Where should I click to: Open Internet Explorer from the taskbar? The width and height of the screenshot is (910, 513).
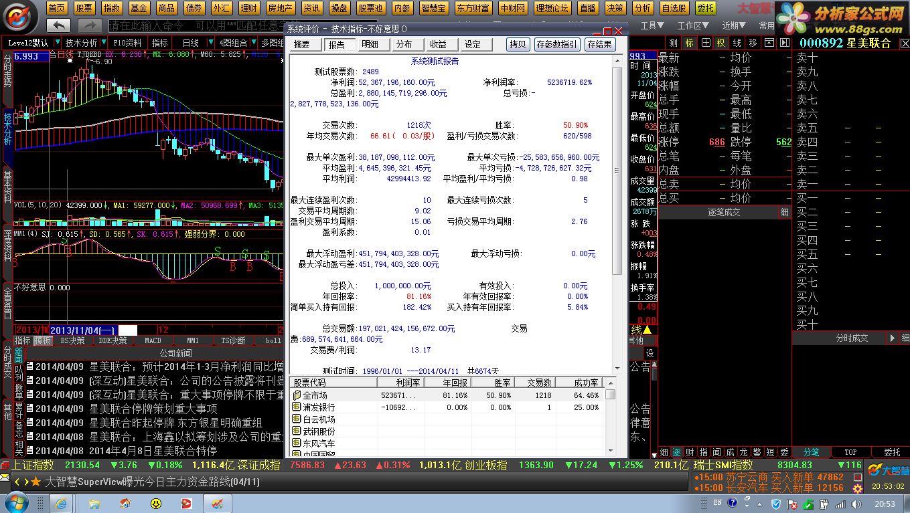pos(61,502)
